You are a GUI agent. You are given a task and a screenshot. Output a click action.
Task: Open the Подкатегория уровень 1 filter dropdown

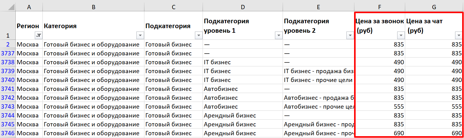(279, 36)
